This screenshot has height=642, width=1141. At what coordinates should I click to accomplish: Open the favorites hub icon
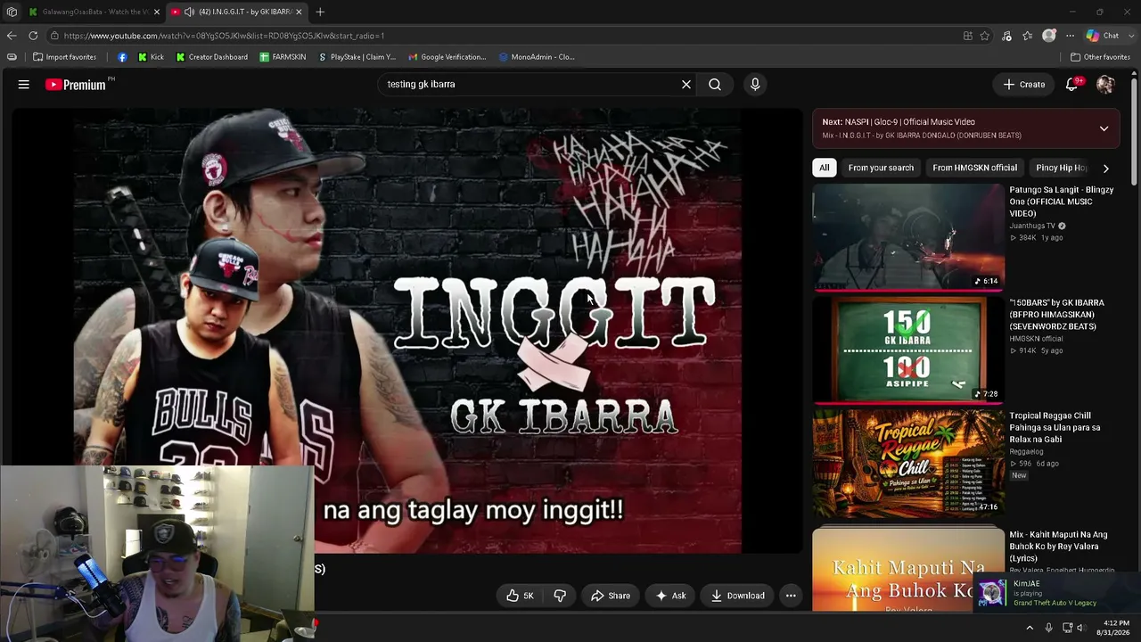tap(1028, 36)
